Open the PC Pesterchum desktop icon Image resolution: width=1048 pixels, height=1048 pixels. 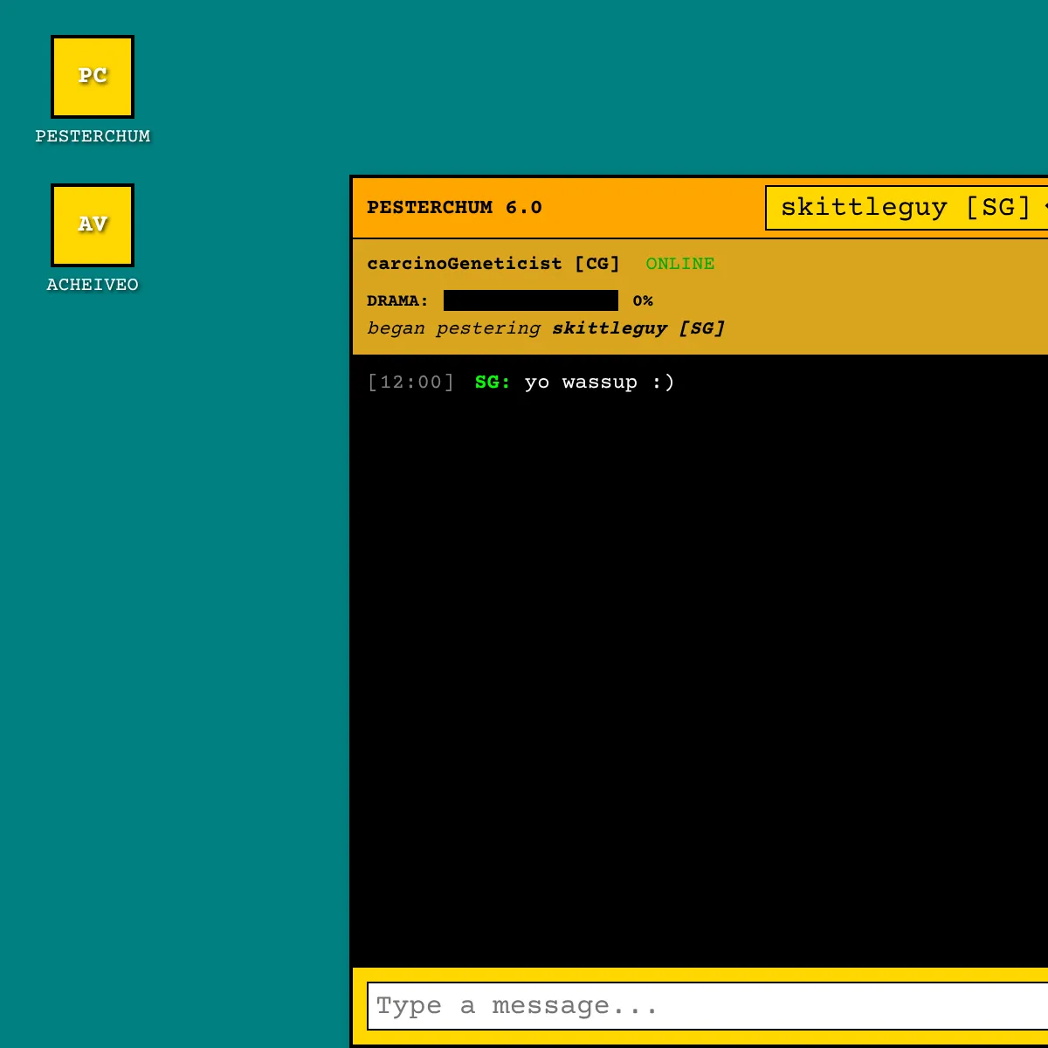93,77
